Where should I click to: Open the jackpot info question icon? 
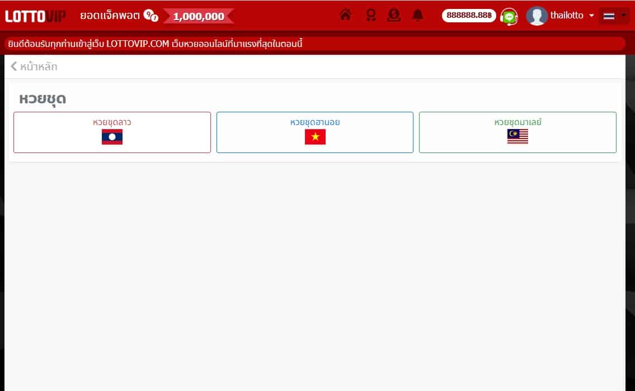[150, 16]
